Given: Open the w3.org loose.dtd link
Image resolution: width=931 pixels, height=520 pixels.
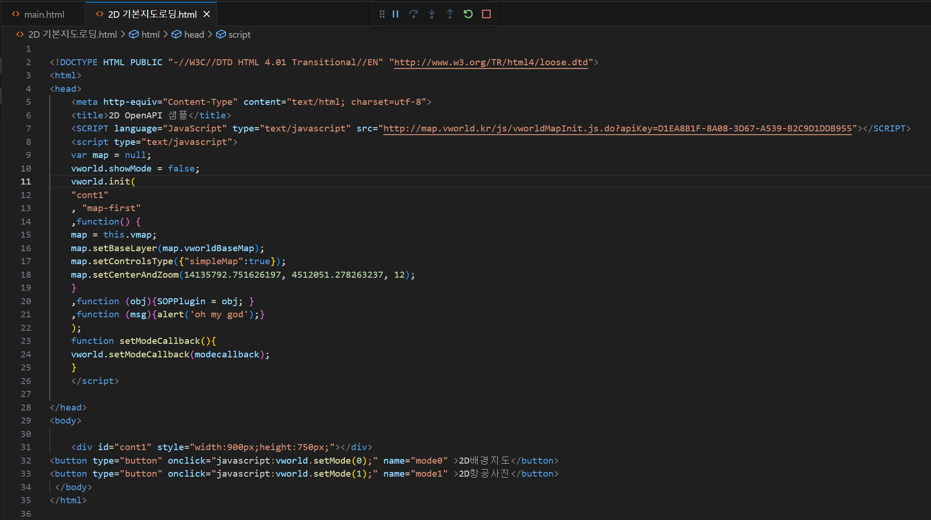Looking at the screenshot, I should coord(491,62).
